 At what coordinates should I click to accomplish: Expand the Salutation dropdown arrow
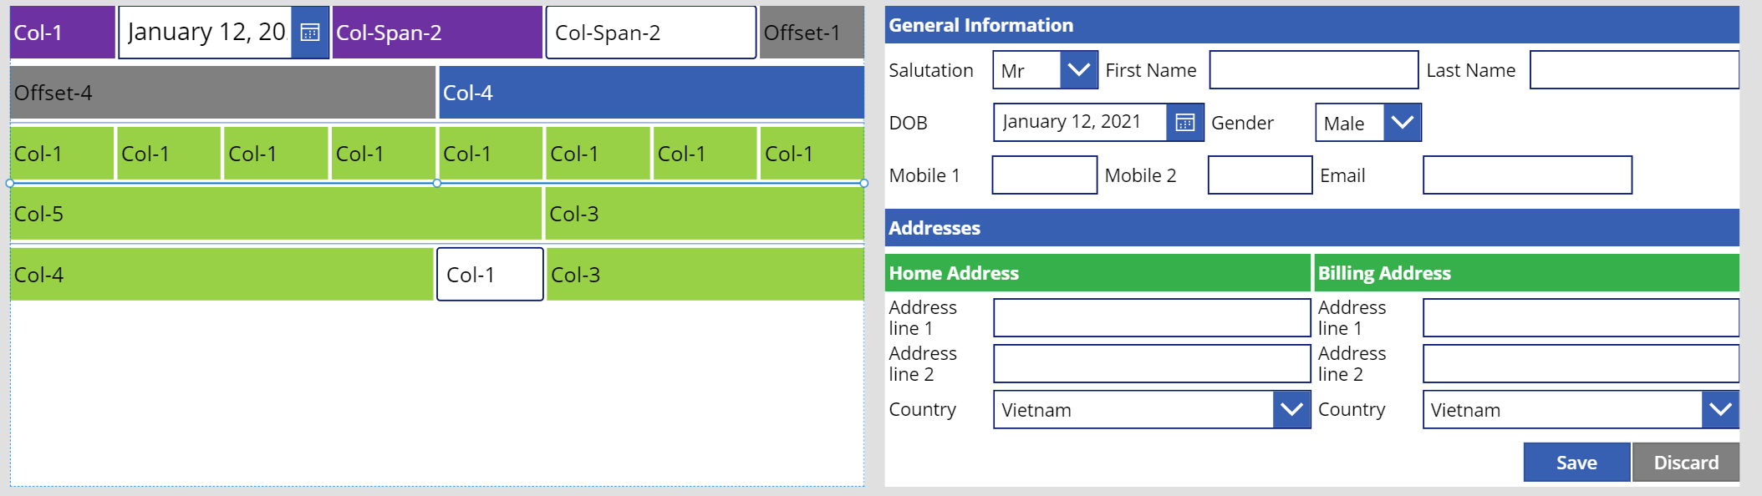tap(1078, 70)
